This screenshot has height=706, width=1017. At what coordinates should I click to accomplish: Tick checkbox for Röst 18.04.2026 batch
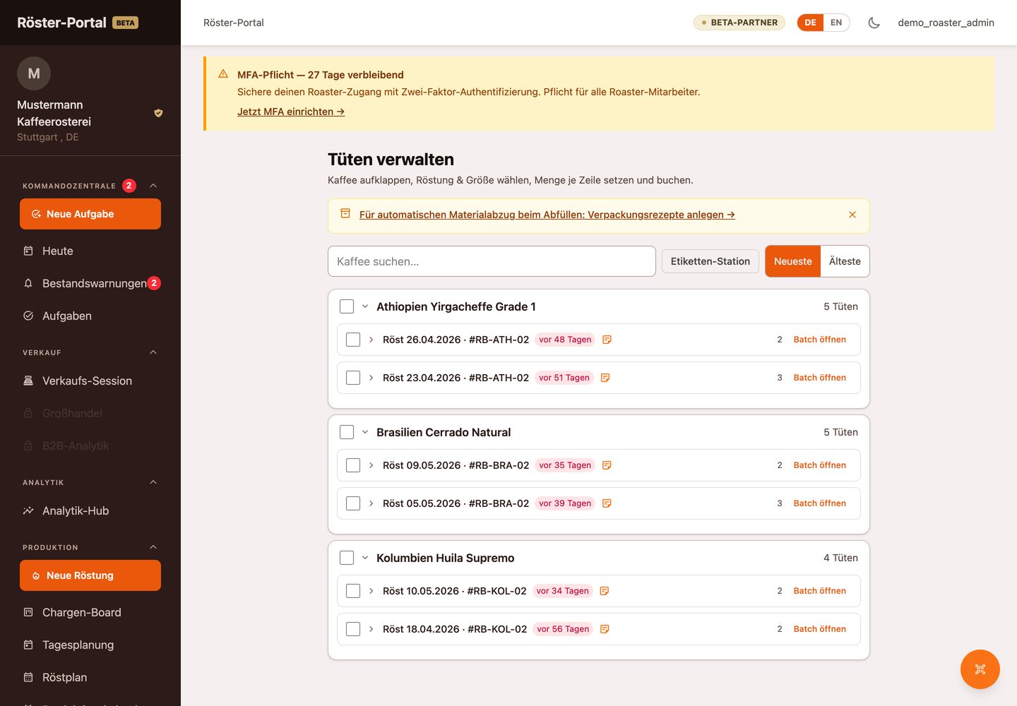pos(353,629)
